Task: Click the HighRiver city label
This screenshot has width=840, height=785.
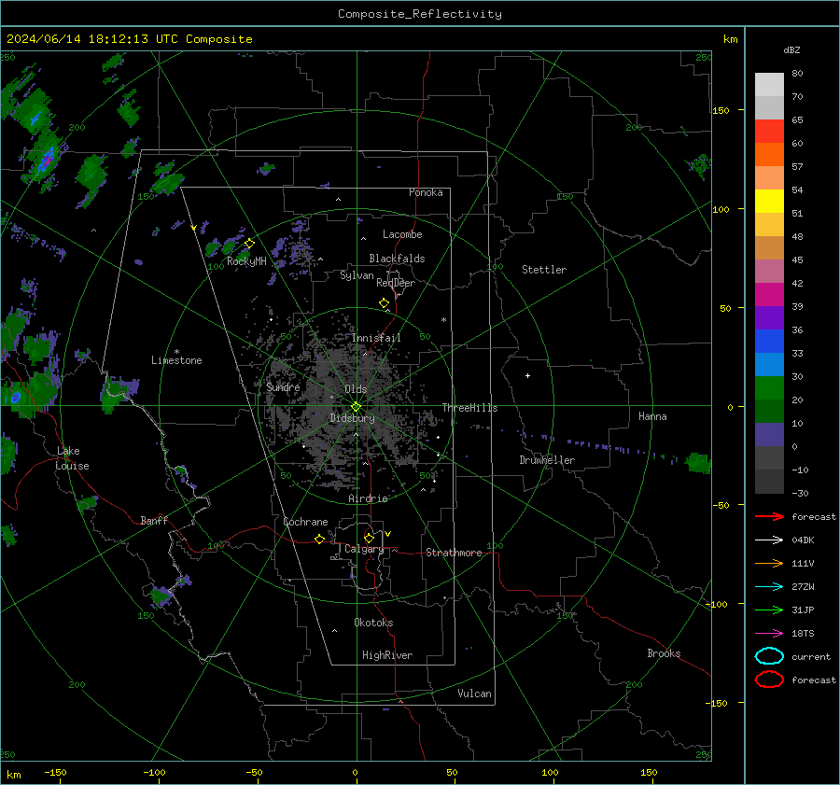Action: tap(387, 655)
